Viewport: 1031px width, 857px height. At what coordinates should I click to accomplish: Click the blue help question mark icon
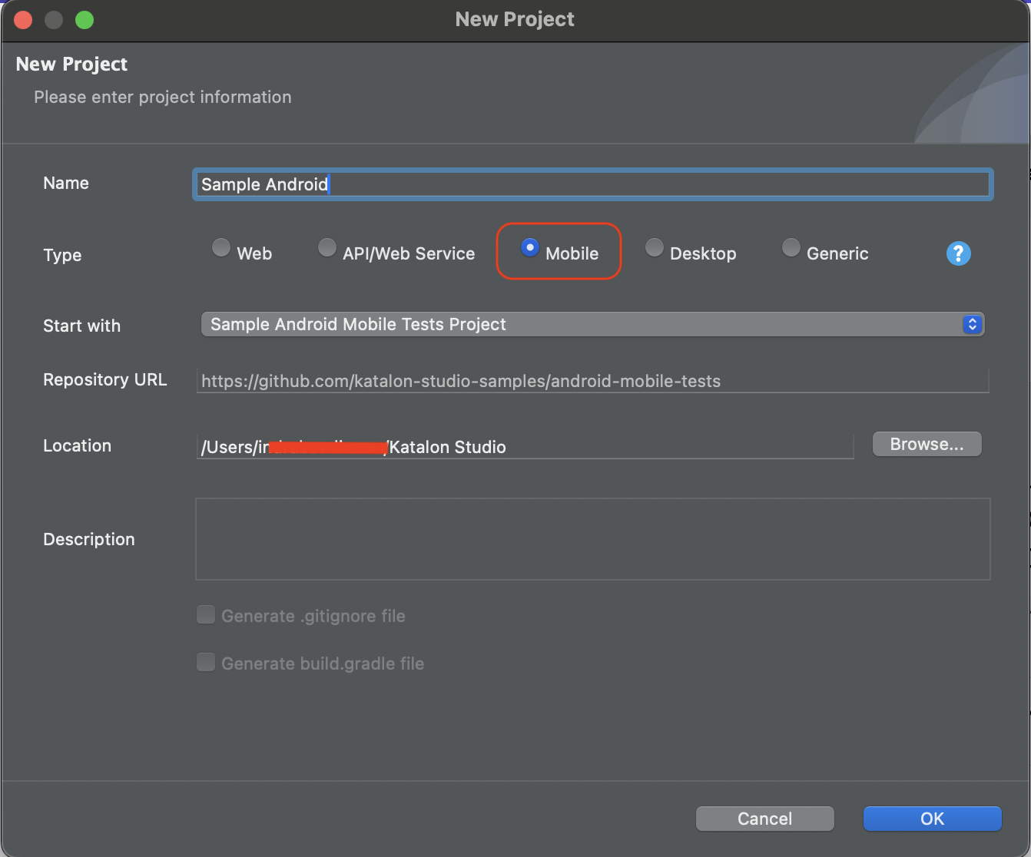click(x=958, y=253)
